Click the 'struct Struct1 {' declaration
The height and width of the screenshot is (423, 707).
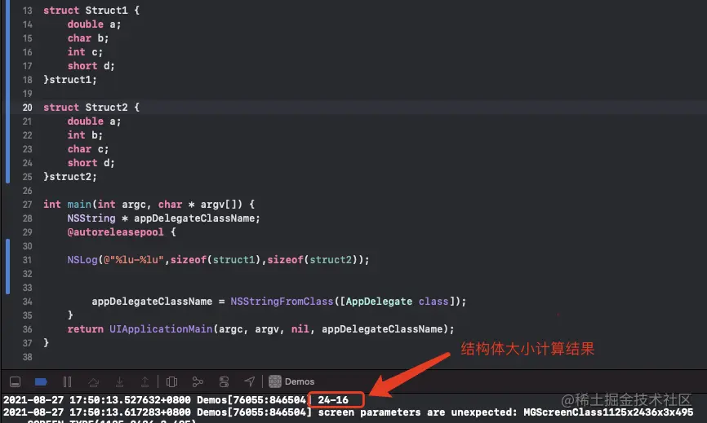(x=91, y=11)
